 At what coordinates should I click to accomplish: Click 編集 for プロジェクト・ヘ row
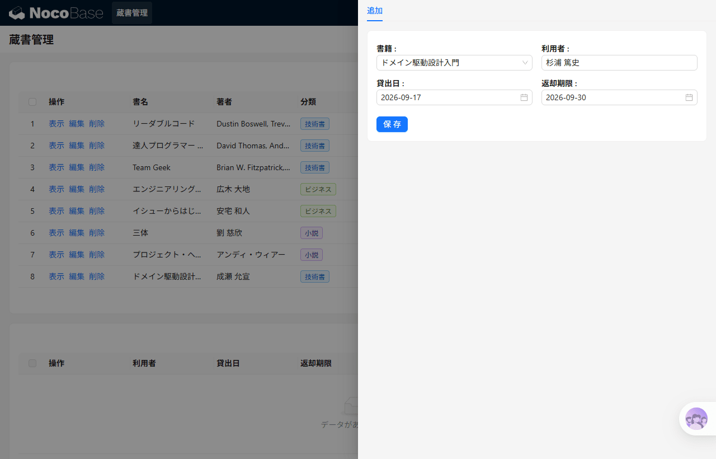[x=77, y=255]
